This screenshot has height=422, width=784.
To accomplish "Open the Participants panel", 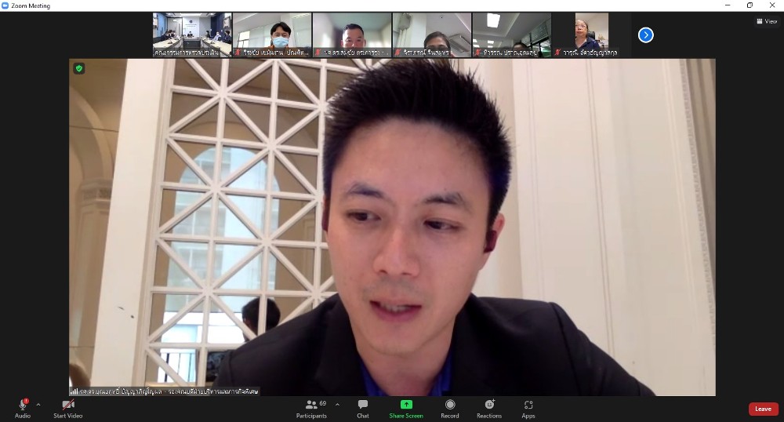I will coord(311,406).
